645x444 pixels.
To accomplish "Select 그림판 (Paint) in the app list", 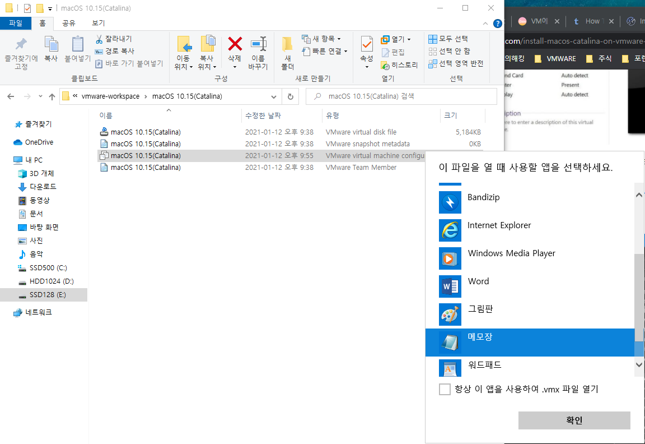I will click(530, 314).
